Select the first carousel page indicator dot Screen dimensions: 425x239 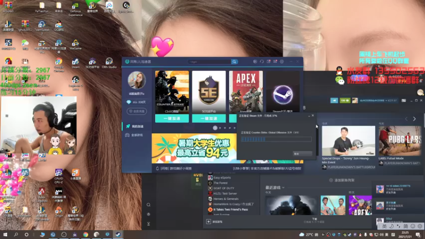[x=215, y=127]
